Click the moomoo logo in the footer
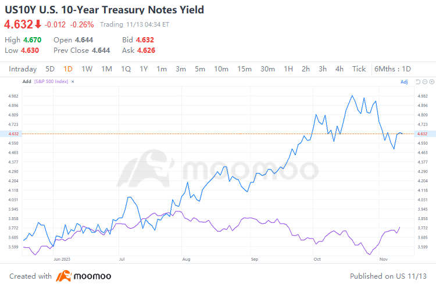The height and width of the screenshot is (288, 436). pos(84,276)
